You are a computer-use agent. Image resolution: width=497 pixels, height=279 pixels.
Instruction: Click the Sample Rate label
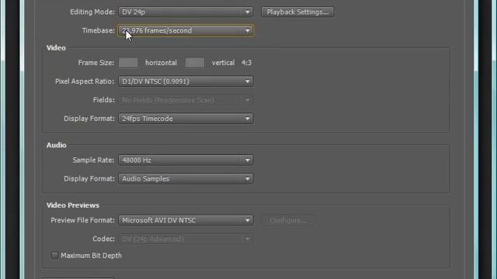[x=93, y=160]
